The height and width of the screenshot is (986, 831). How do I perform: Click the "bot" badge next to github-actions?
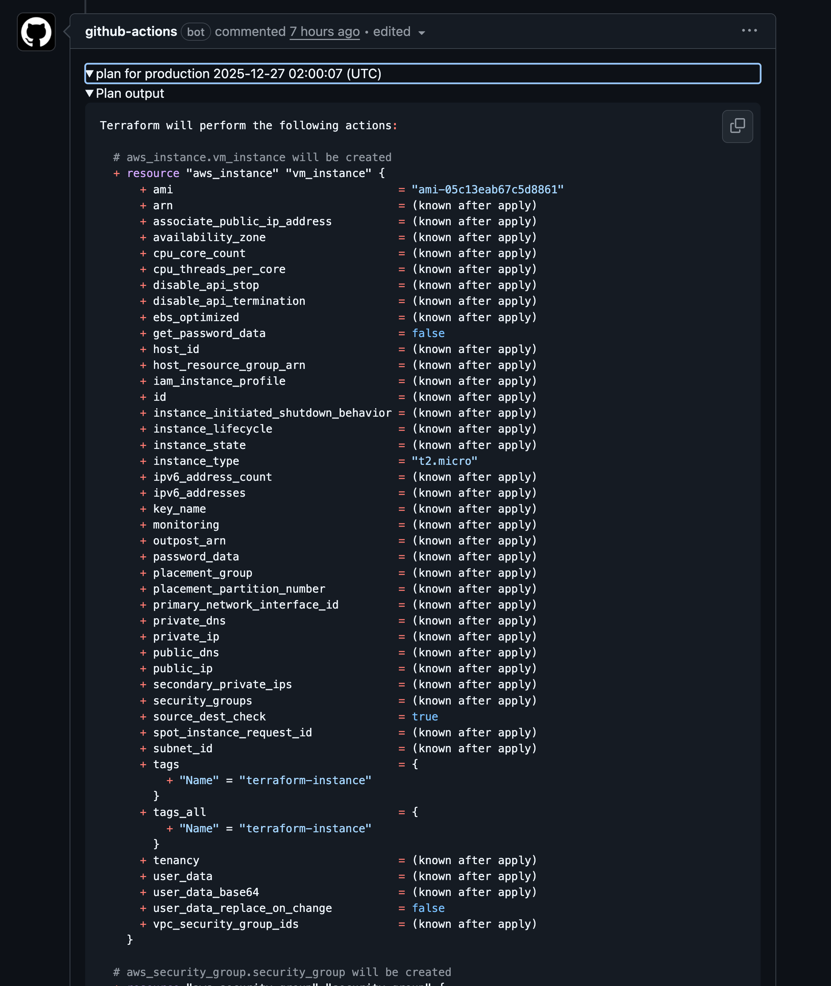(x=196, y=32)
